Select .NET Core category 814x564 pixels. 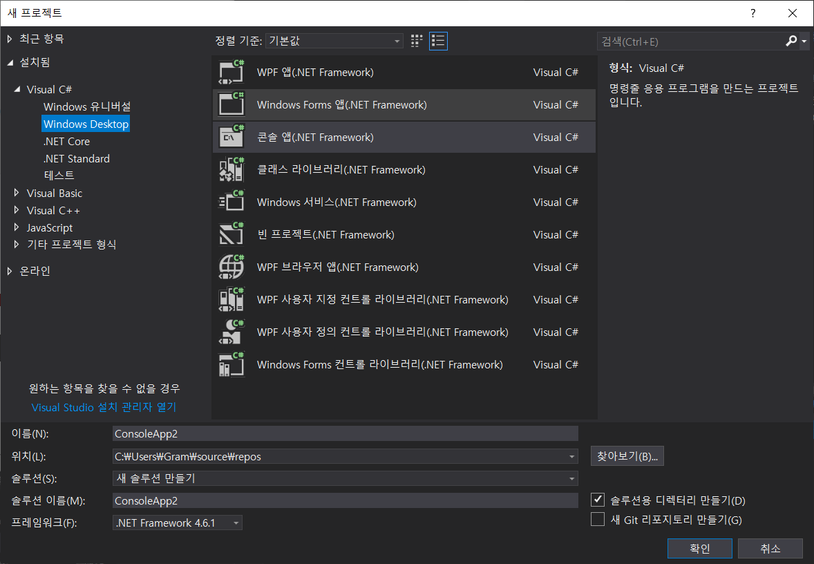tap(66, 141)
